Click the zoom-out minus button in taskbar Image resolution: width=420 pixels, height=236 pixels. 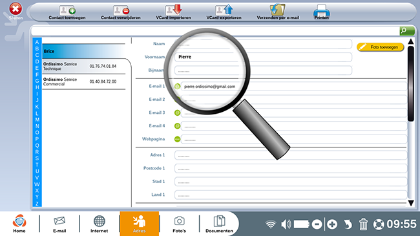coord(317,224)
